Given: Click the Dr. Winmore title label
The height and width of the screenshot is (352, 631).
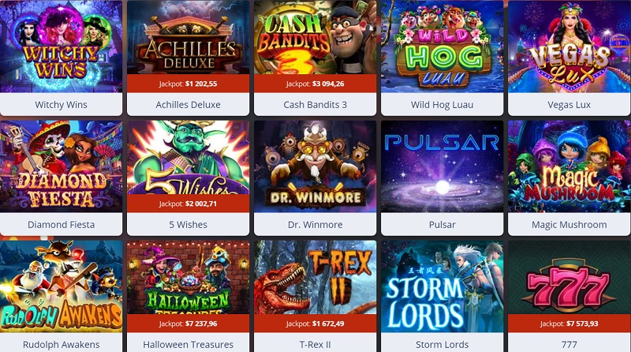Looking at the screenshot, I should pyautogui.click(x=315, y=224).
